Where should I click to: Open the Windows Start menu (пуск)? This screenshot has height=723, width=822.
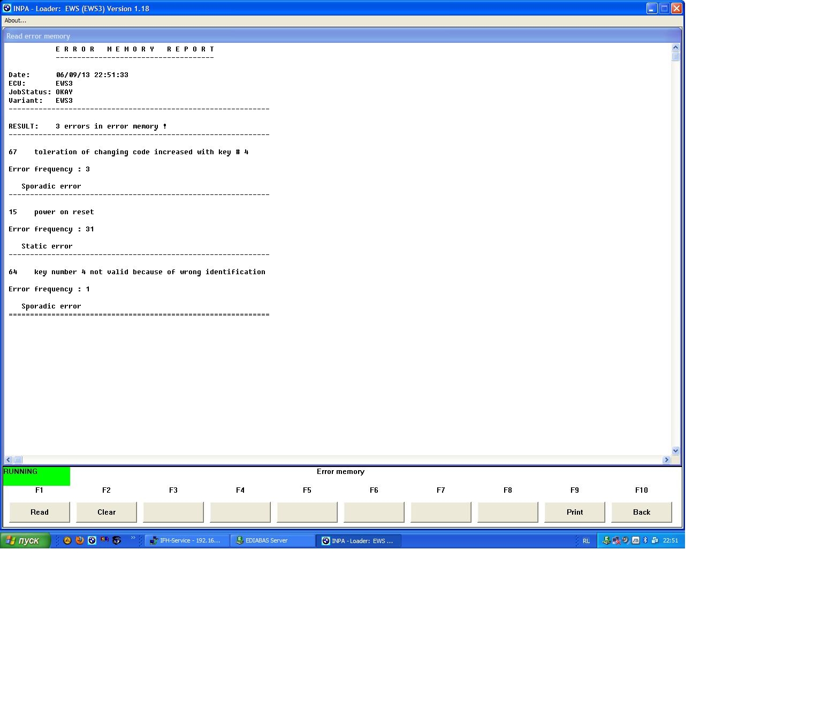pos(25,541)
